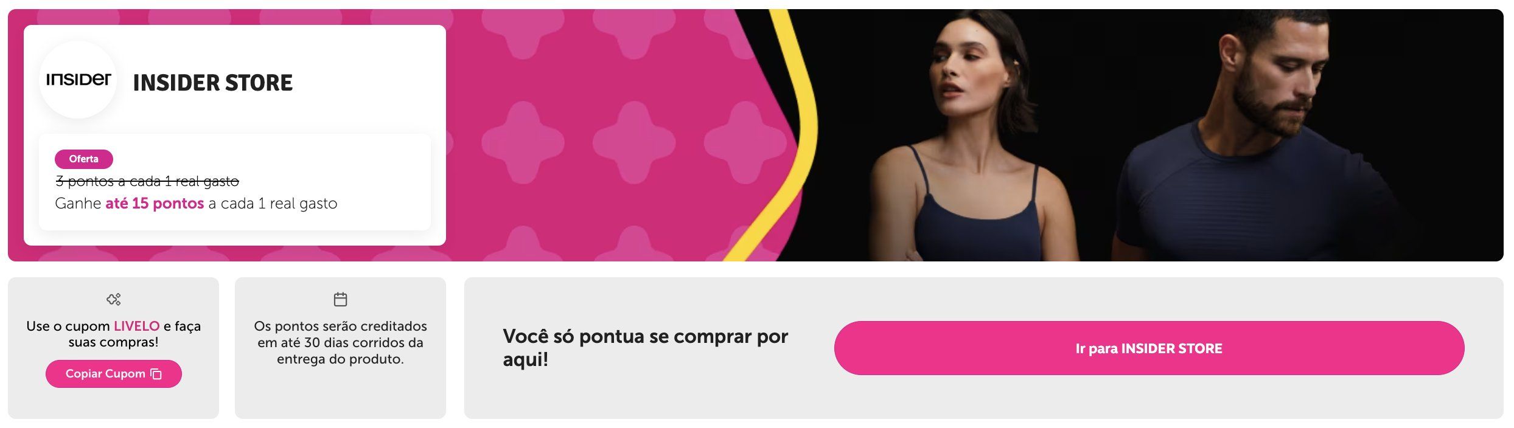Image resolution: width=1514 pixels, height=428 pixels.
Task: Go to INSIDER STORE via pink button
Action: (x=1149, y=348)
